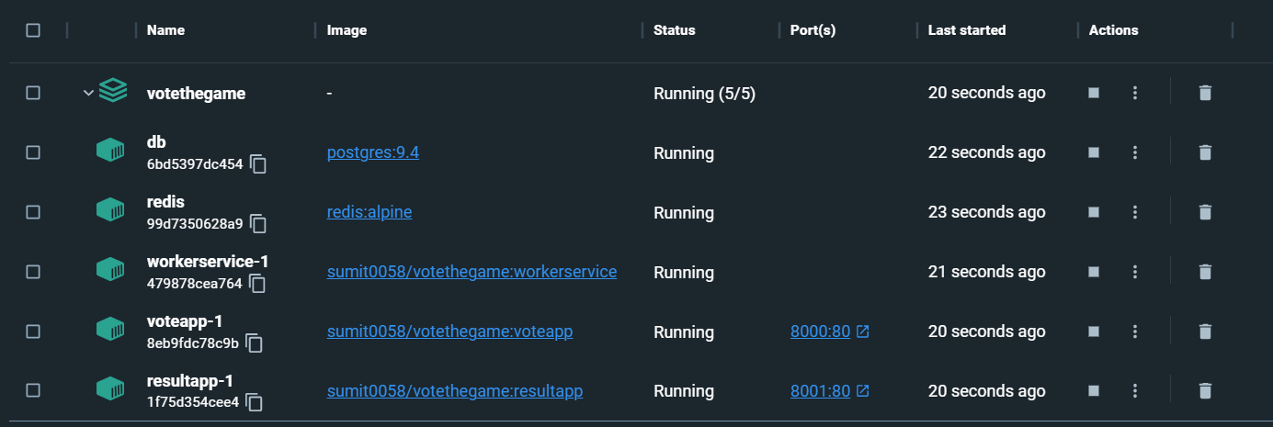1273x427 pixels.
Task: Open more actions for votethegame
Action: [x=1135, y=93]
